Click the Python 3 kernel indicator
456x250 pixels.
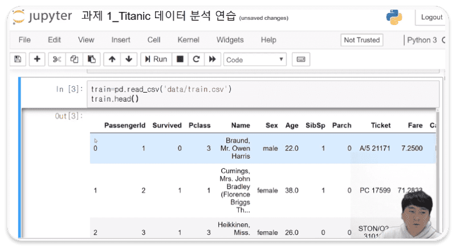coord(422,40)
